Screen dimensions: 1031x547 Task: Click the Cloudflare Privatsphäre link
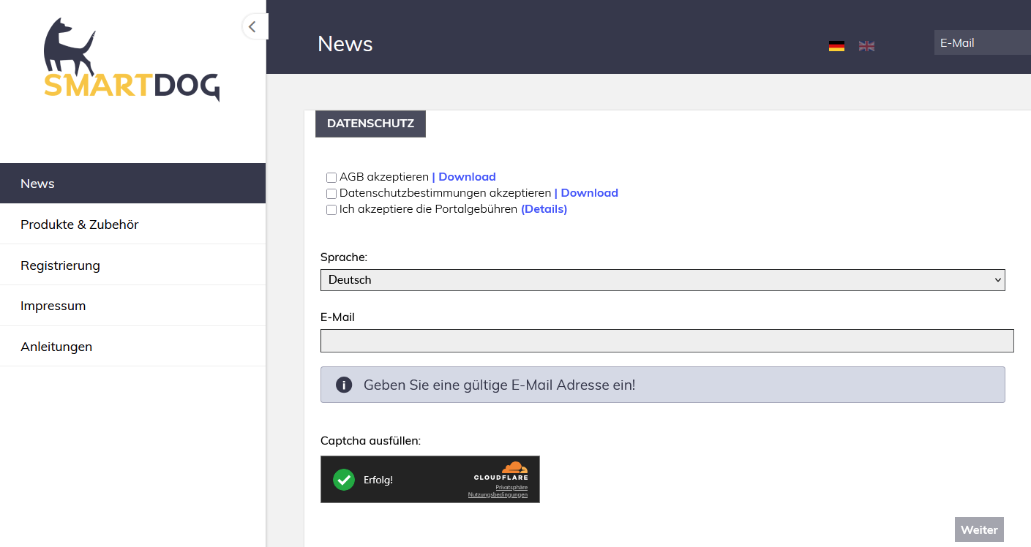pyautogui.click(x=511, y=487)
